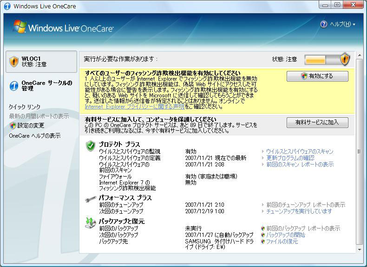
Task: Click チューンアップを実行しています link
Action: click(x=299, y=211)
